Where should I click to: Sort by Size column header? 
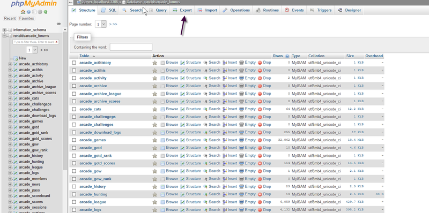click(350, 56)
